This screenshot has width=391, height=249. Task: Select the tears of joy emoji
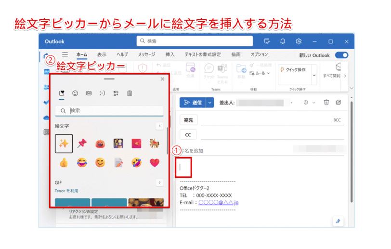coord(82,163)
